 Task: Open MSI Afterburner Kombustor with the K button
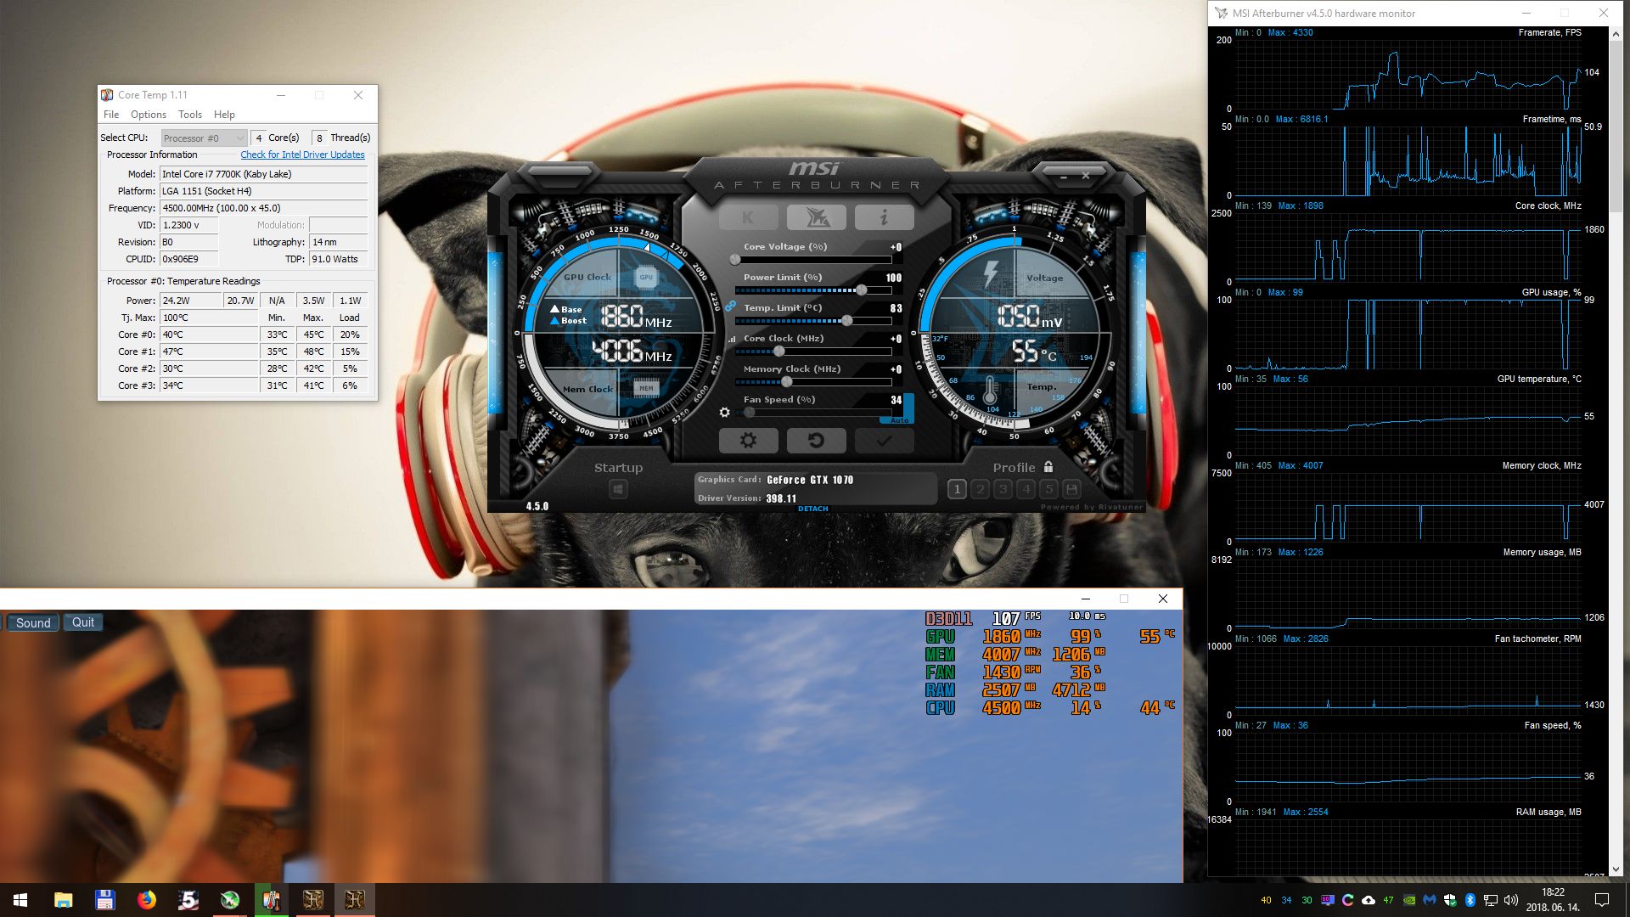748,217
